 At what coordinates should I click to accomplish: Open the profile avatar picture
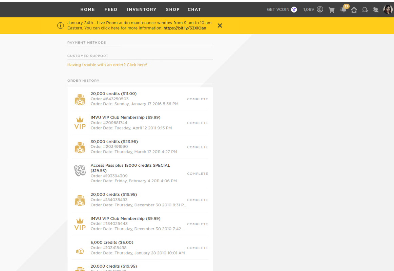388,9
